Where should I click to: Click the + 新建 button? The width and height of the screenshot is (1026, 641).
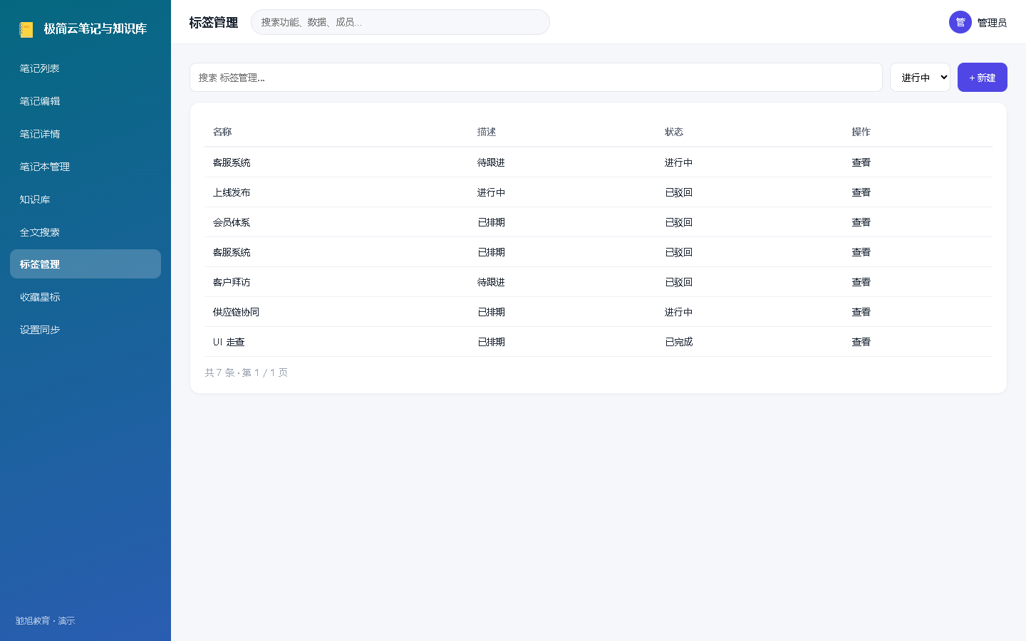(x=982, y=78)
